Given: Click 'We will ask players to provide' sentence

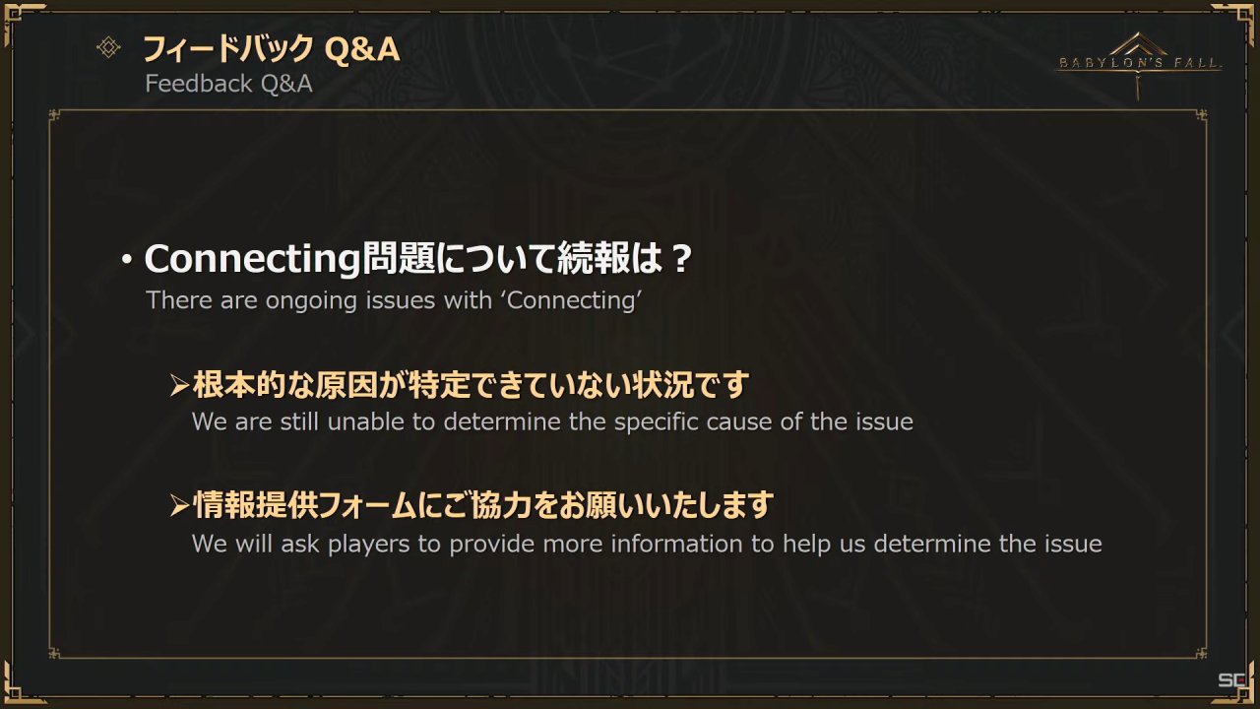Looking at the screenshot, I should pyautogui.click(x=647, y=544).
